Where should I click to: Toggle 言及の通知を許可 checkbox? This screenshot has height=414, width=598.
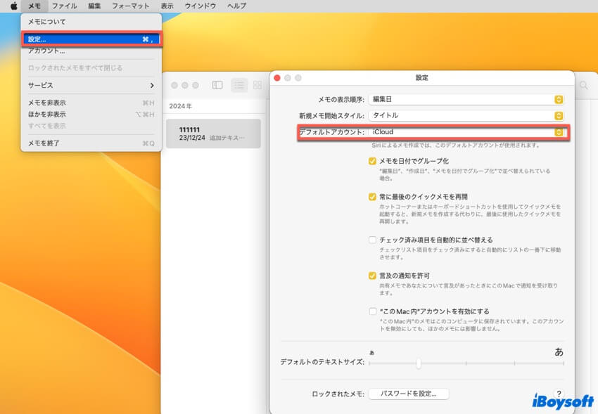pyautogui.click(x=372, y=276)
